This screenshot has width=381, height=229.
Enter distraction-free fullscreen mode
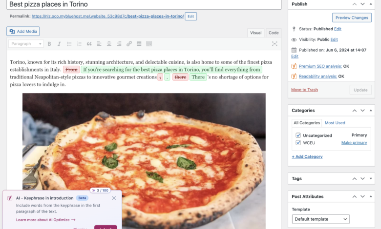click(275, 44)
